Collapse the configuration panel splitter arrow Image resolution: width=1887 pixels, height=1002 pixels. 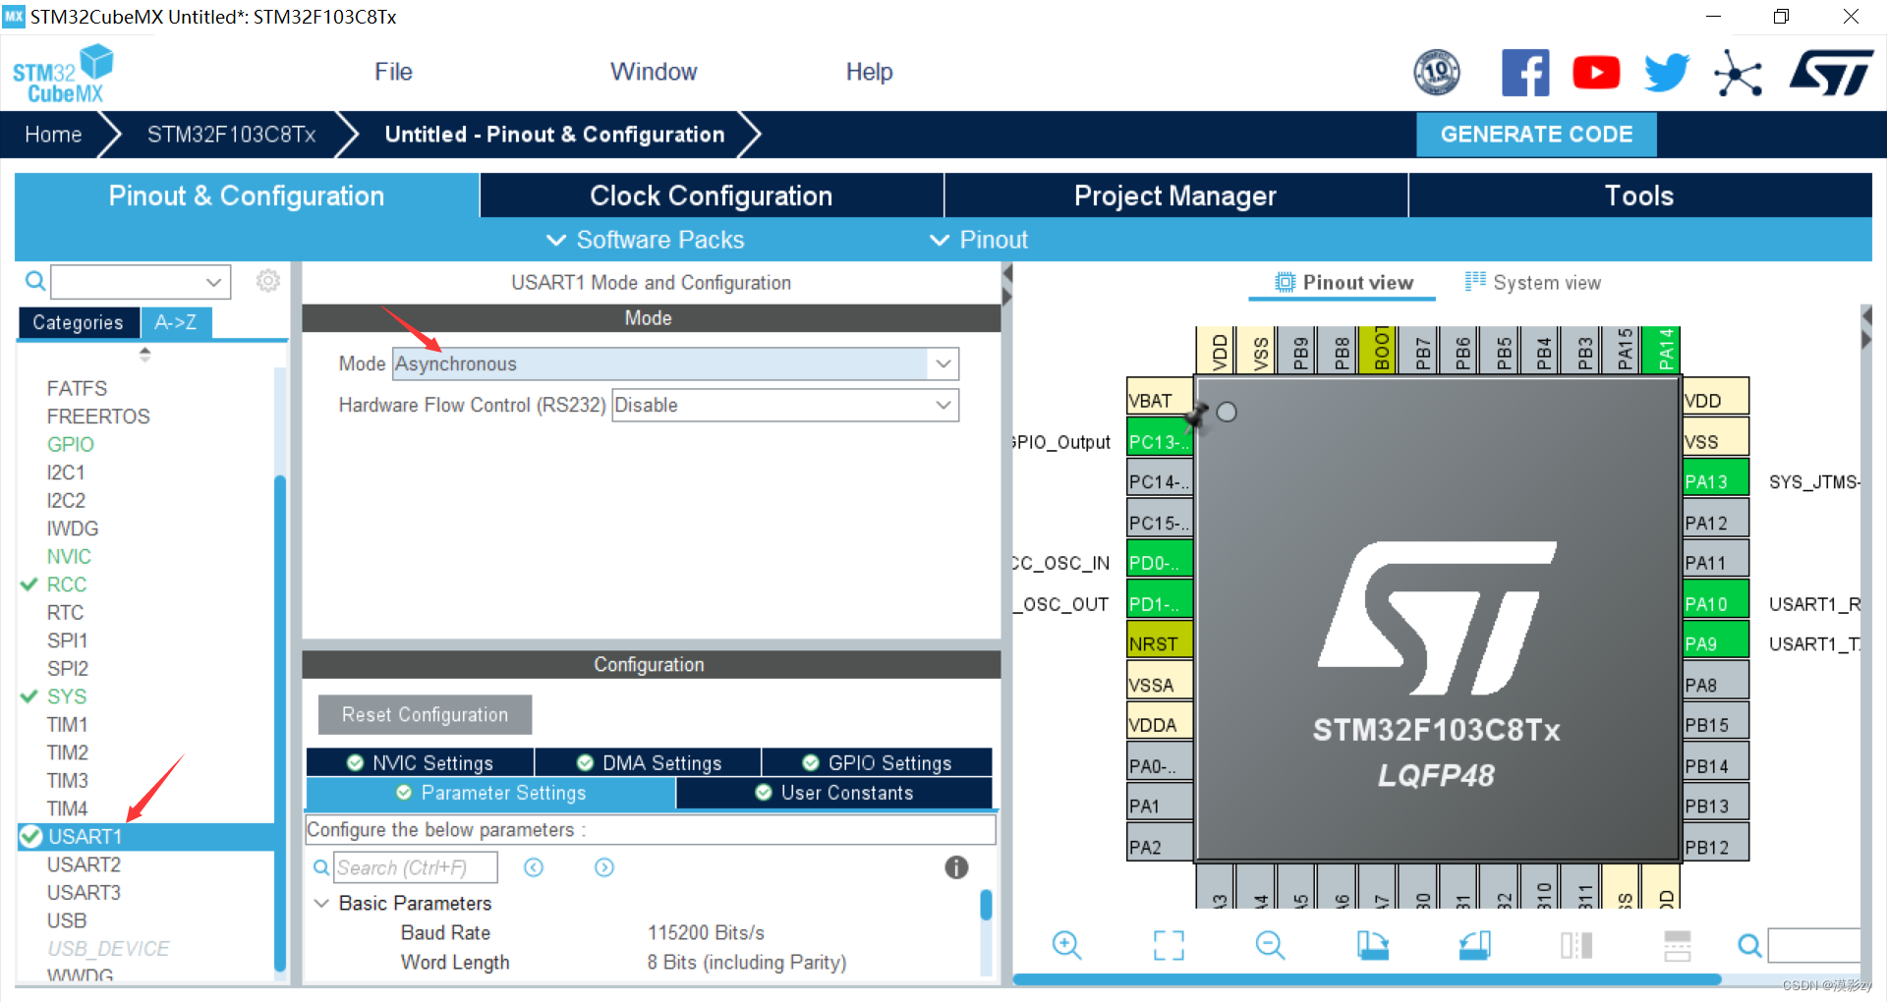[1007, 273]
